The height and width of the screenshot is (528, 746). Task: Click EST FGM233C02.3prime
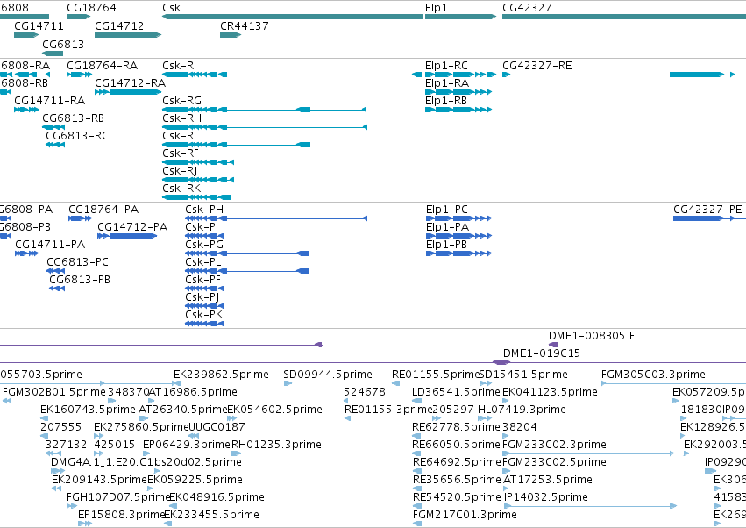[x=554, y=445]
